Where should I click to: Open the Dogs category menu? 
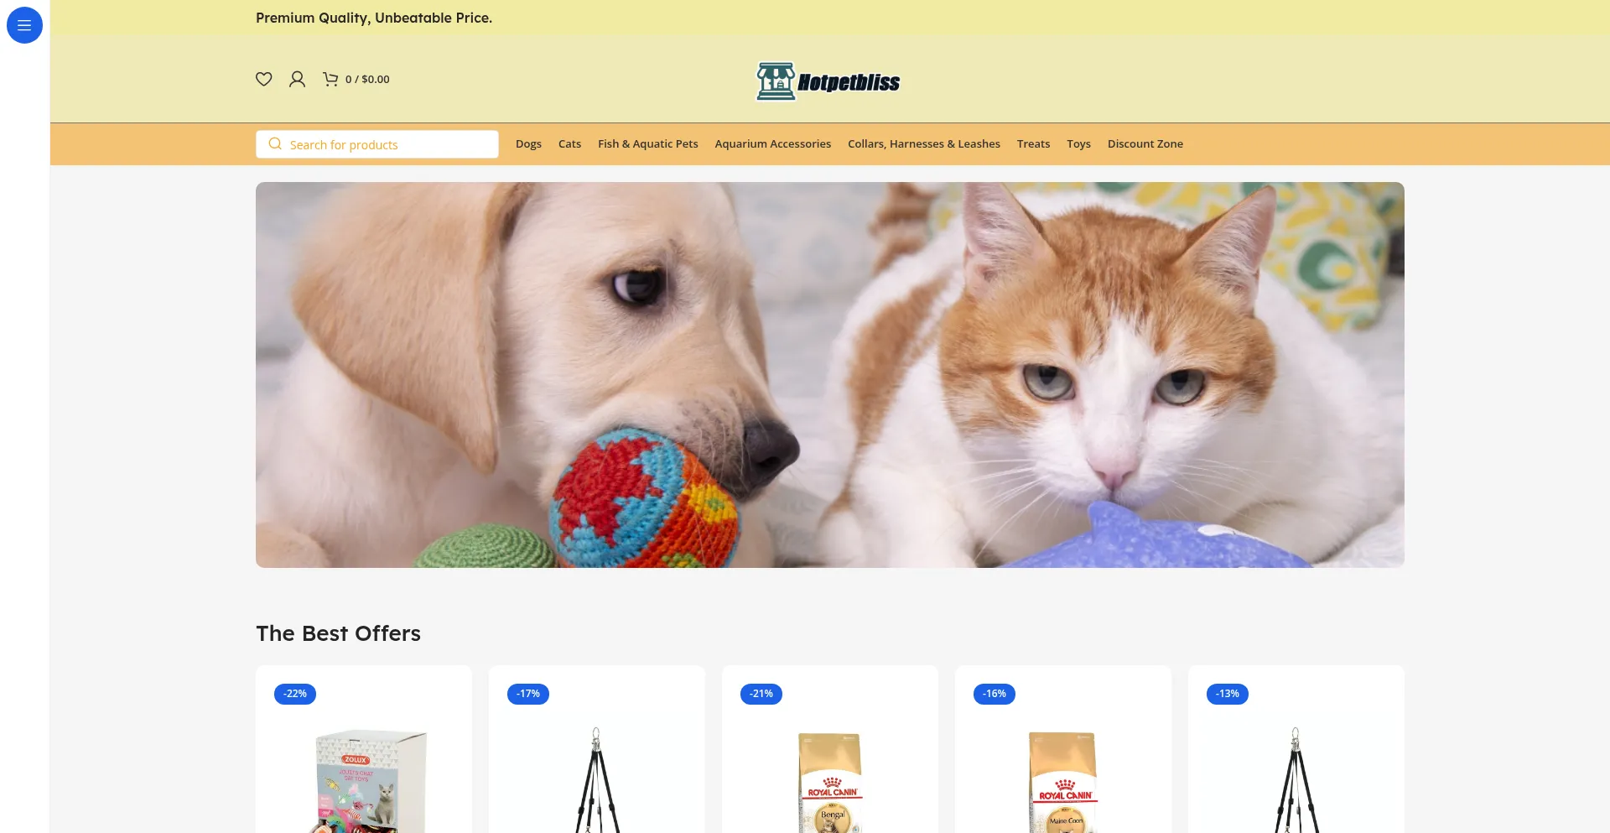[528, 144]
